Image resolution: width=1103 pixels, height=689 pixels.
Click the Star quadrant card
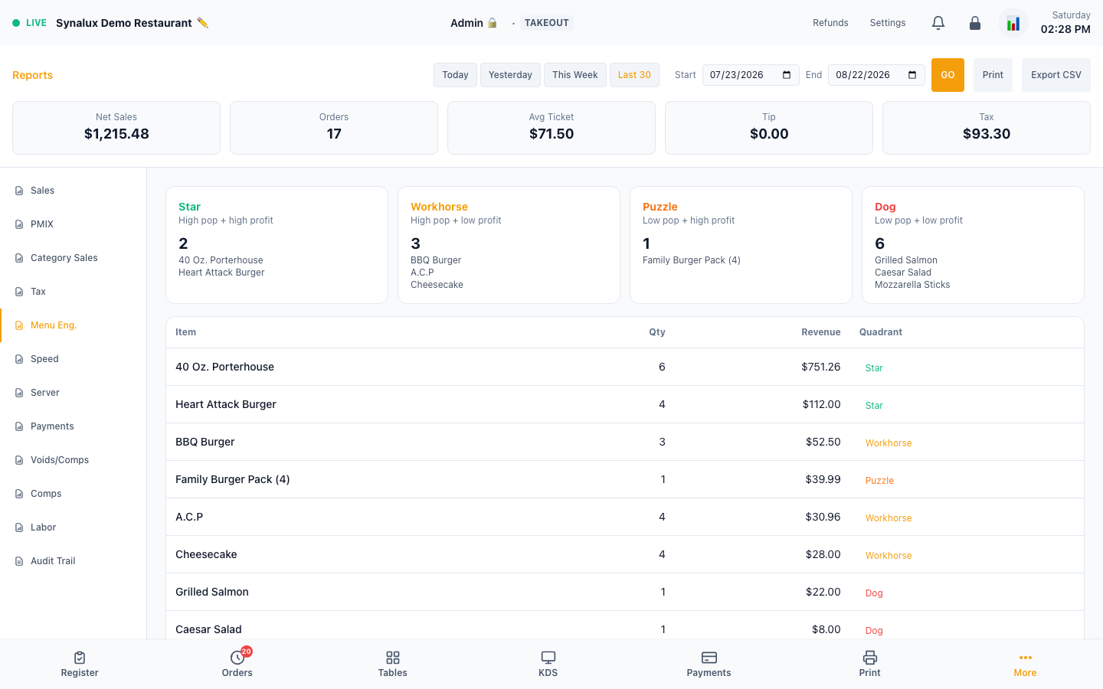[277, 245]
